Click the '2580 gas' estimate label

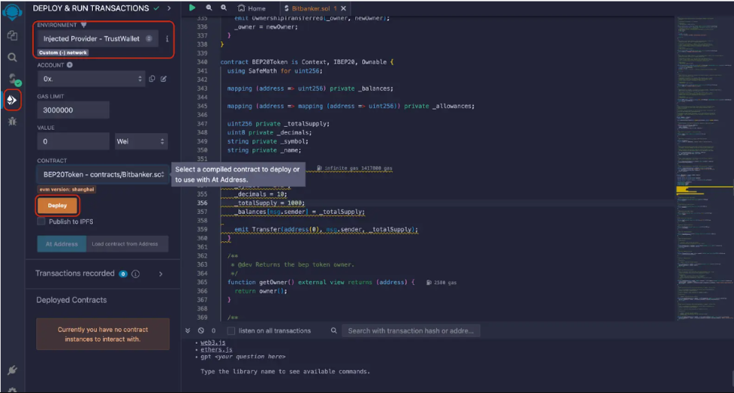pos(442,283)
